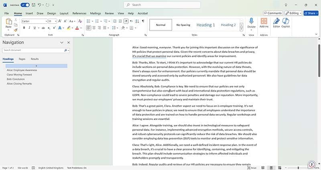This screenshot has width=321, height=170.
Task: Open the References ribbon tab
Action: [79, 13]
